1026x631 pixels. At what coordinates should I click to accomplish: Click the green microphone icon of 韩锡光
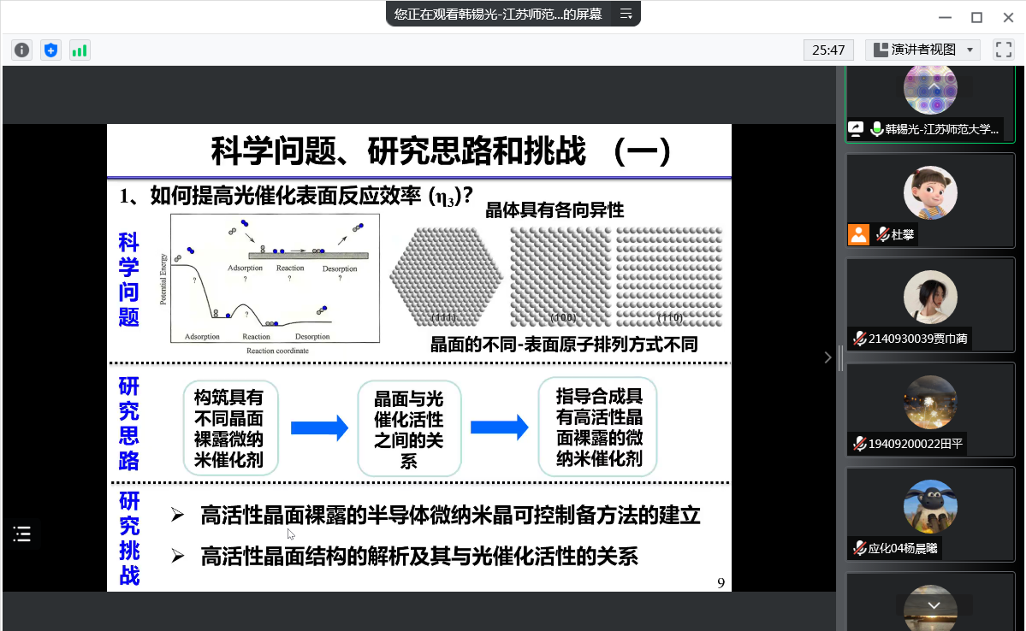[x=877, y=129]
